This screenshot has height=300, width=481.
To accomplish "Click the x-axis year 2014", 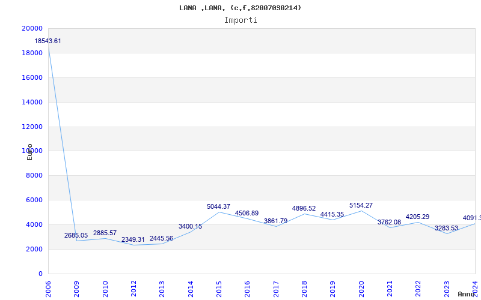I will [191, 289].
